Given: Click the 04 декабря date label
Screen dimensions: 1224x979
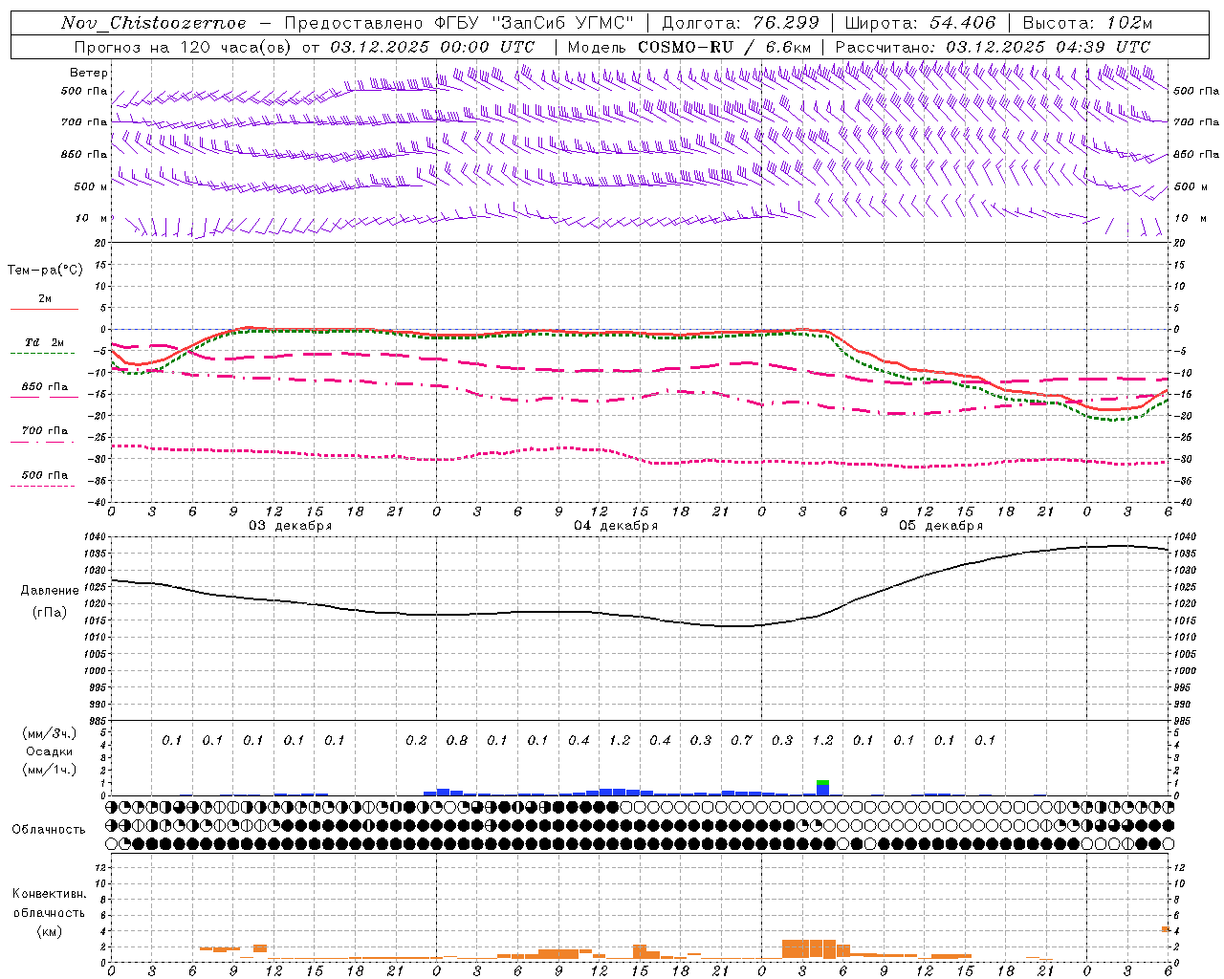Looking at the screenshot, I should coord(616,526).
